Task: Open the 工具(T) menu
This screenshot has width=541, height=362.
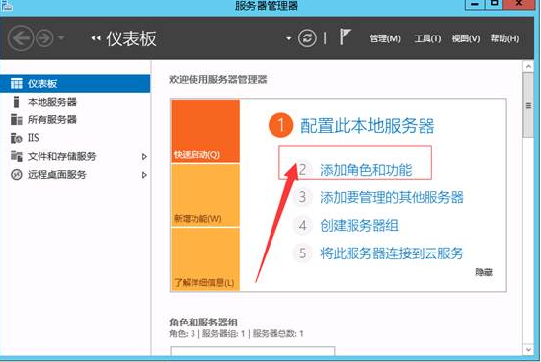Action: (x=427, y=38)
